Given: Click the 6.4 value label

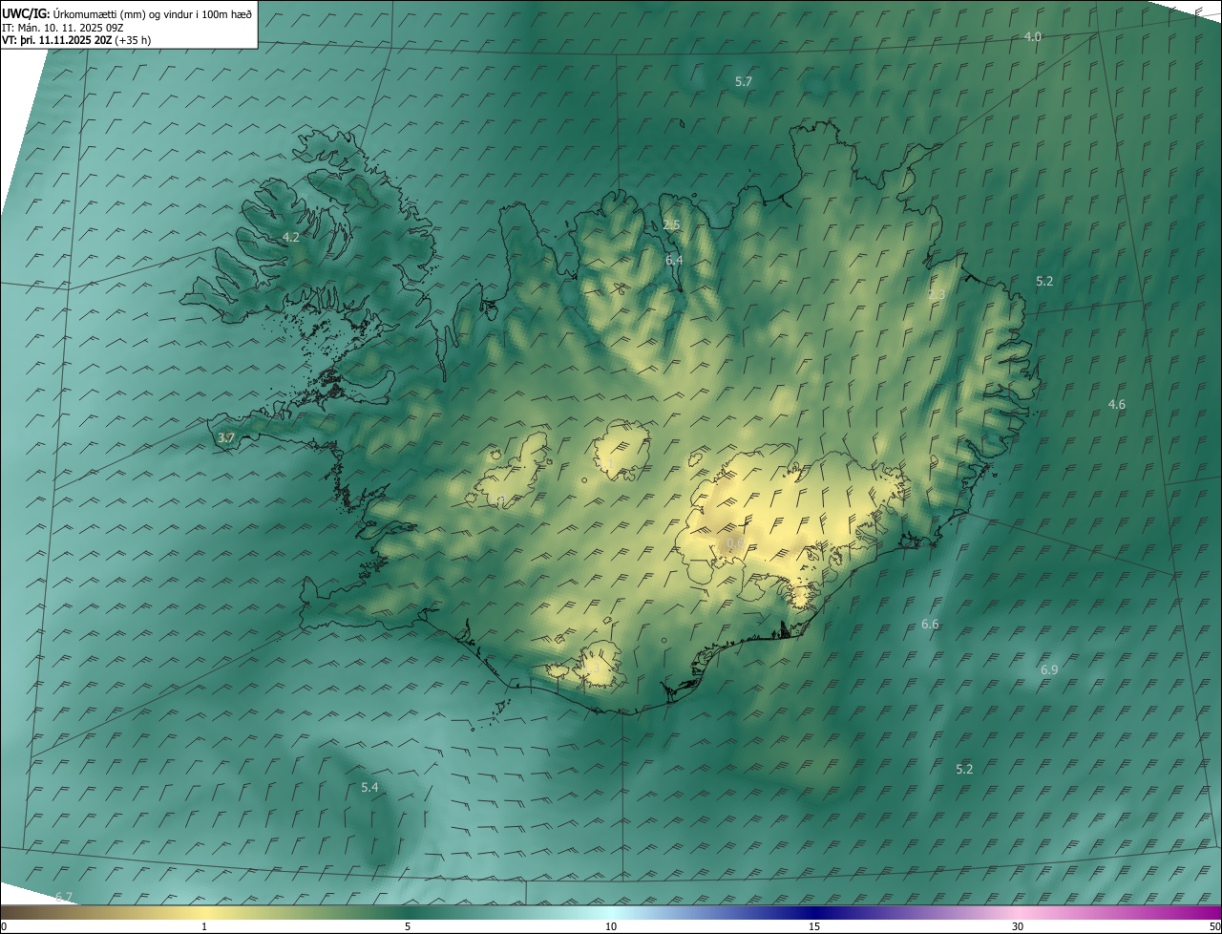Looking at the screenshot, I should [x=674, y=260].
